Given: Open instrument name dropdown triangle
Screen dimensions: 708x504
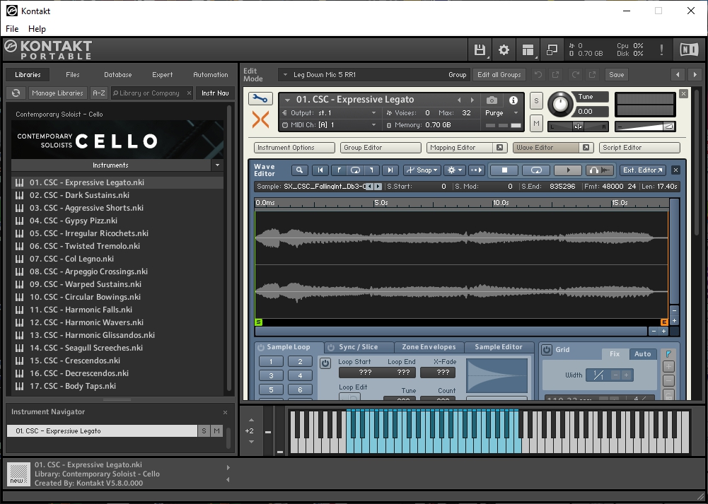Looking at the screenshot, I should pyautogui.click(x=287, y=100).
